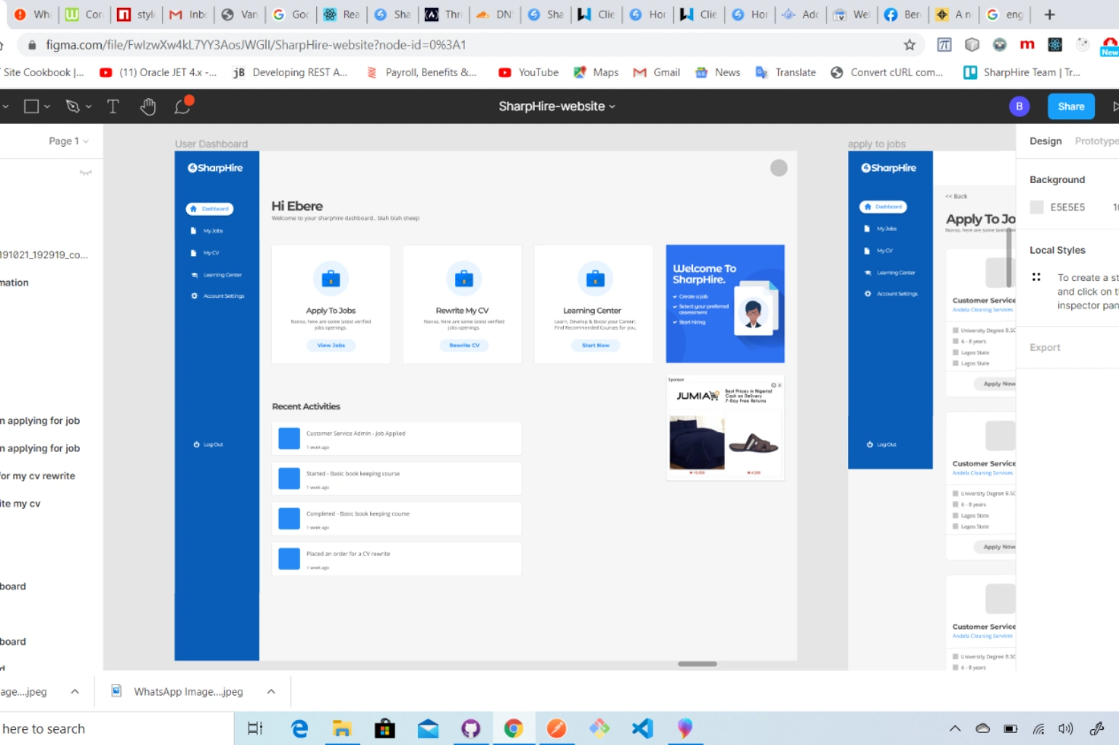Viewport: 1119px width, 745px height.
Task: Select the Pen tool
Action: pos(73,107)
